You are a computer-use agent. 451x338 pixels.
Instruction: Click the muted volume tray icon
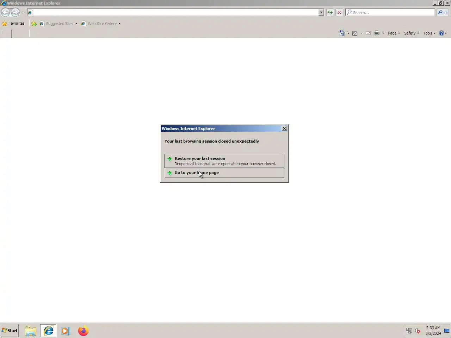click(418, 331)
